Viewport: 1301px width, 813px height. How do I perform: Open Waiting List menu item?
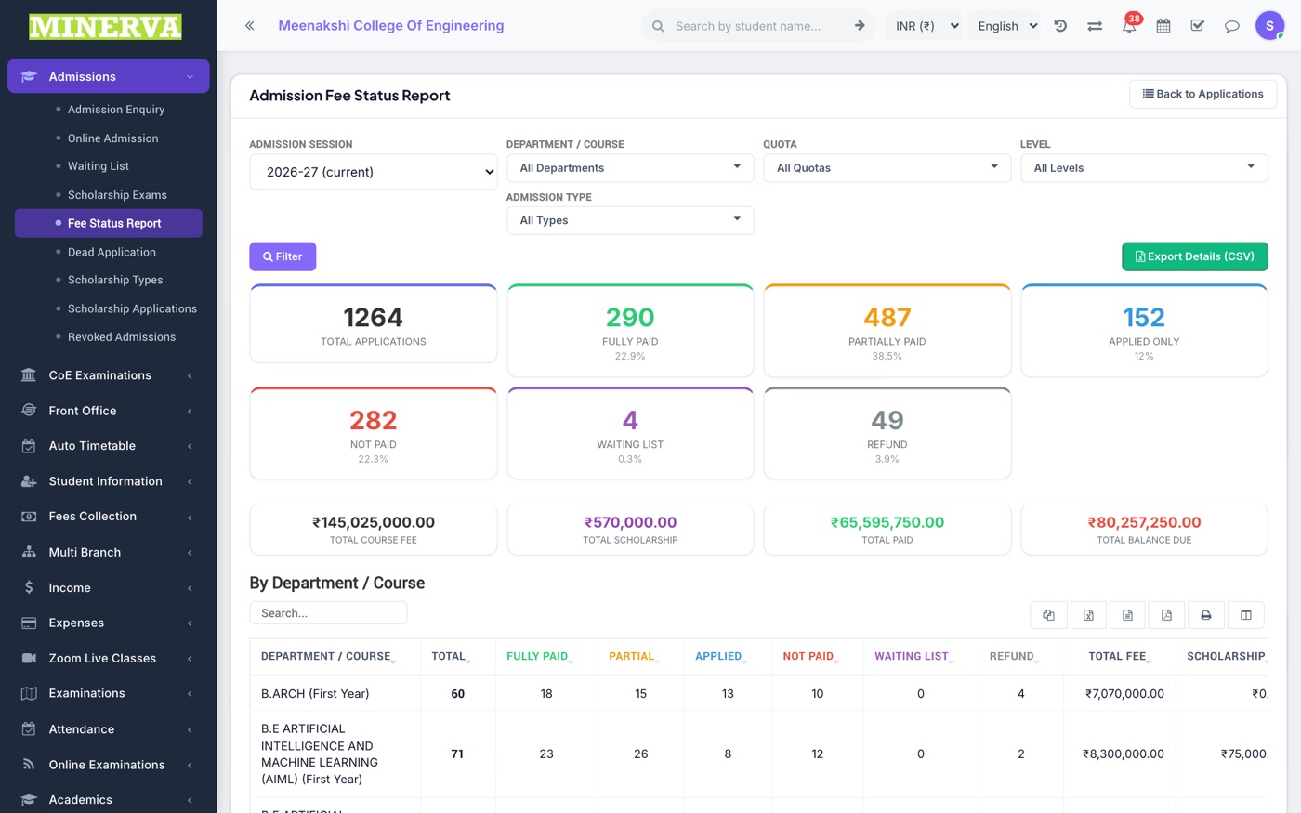pos(99,166)
